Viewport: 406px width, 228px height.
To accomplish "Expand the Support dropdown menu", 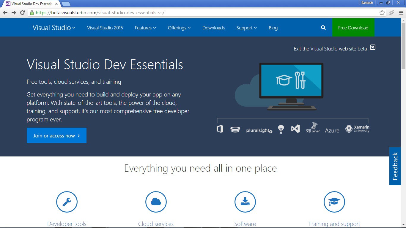I will (247, 28).
